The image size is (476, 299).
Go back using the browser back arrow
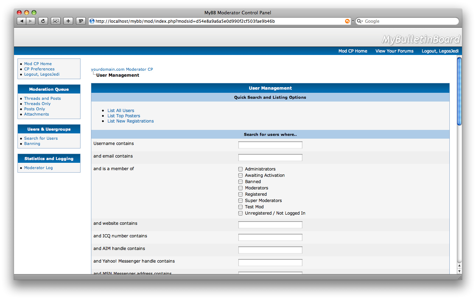pyautogui.click(x=22, y=21)
